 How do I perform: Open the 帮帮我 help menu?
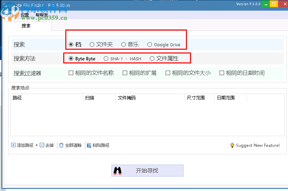coord(42,15)
